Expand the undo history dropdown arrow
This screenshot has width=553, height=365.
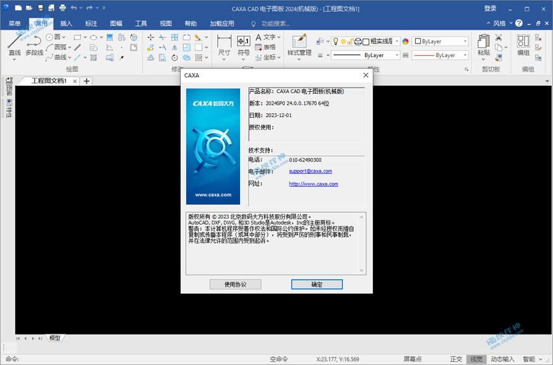click(x=81, y=8)
